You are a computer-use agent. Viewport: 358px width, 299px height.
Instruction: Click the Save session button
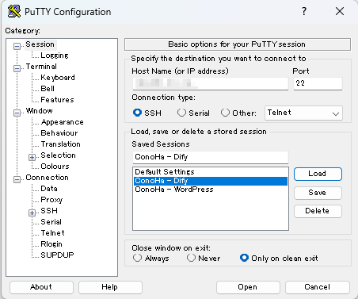coord(318,193)
